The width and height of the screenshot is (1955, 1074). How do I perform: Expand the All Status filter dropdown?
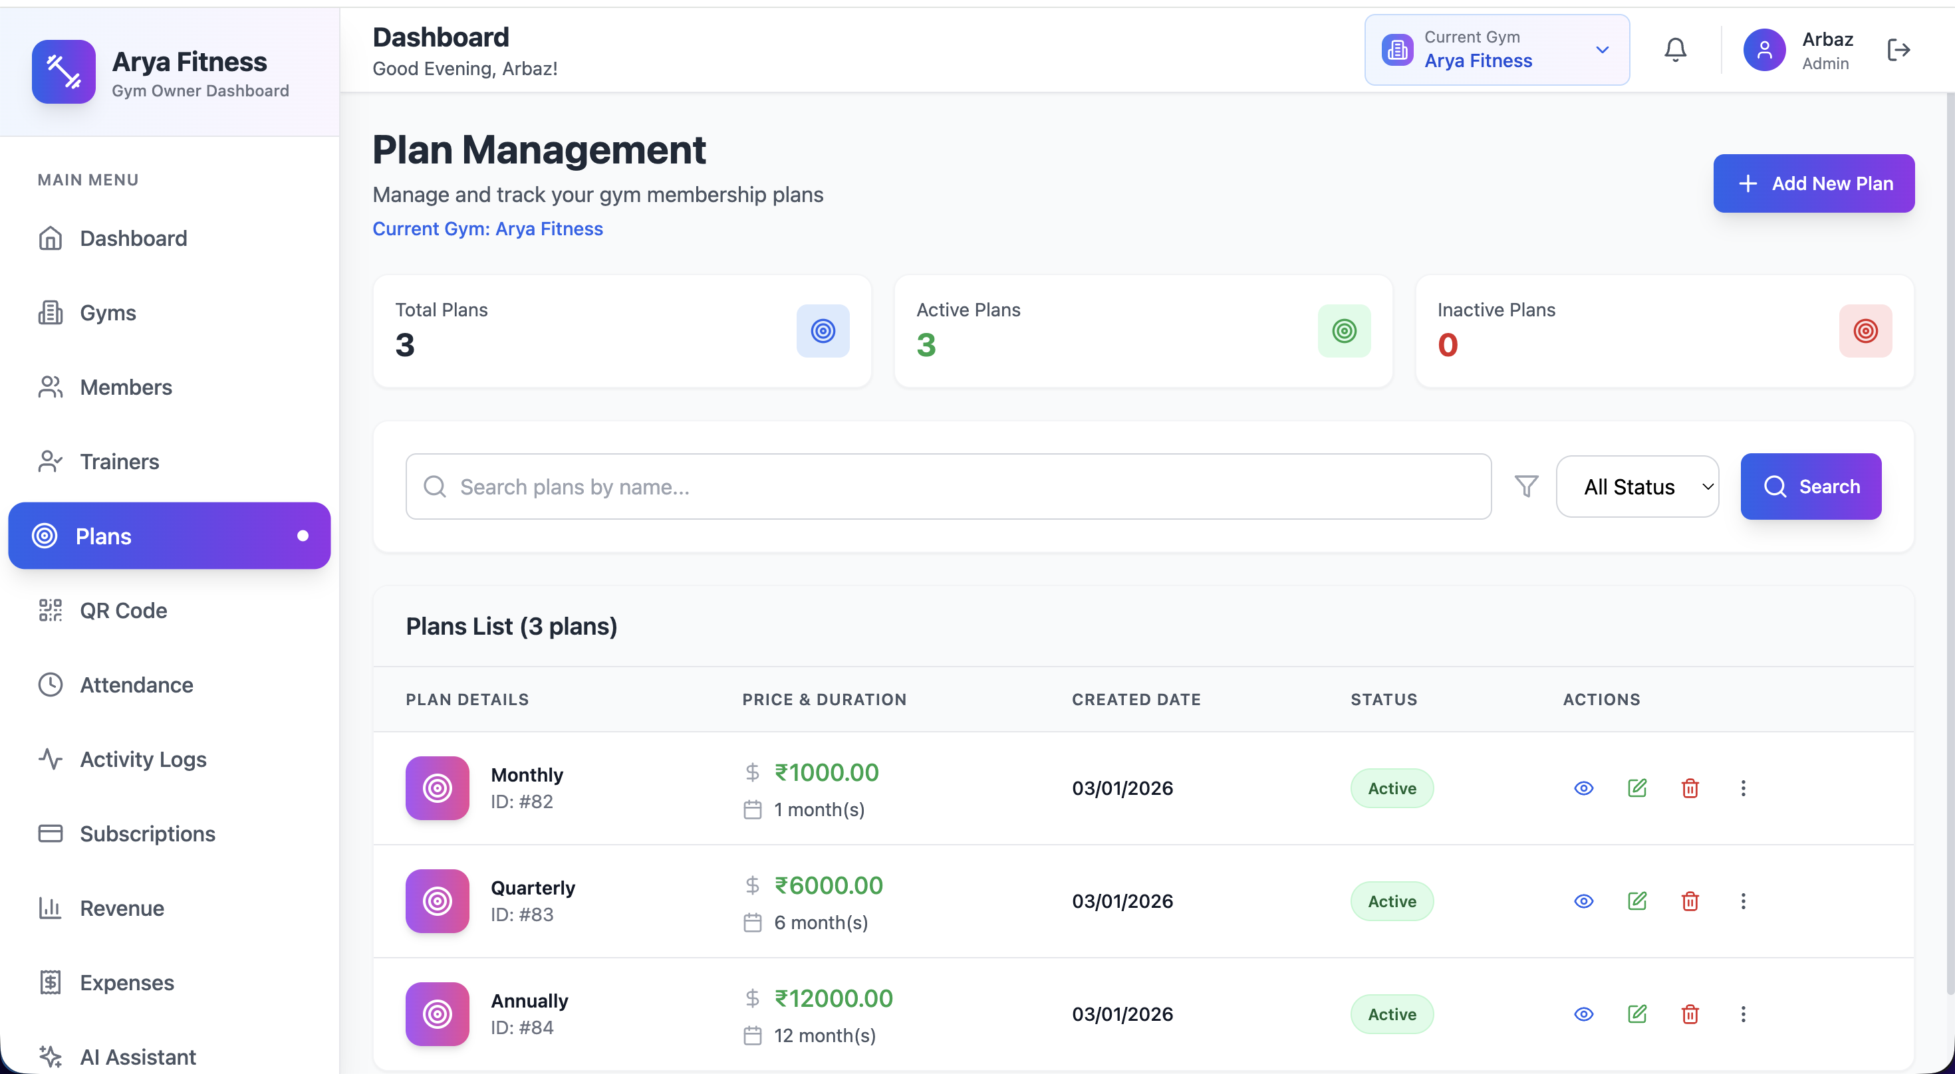(1638, 486)
